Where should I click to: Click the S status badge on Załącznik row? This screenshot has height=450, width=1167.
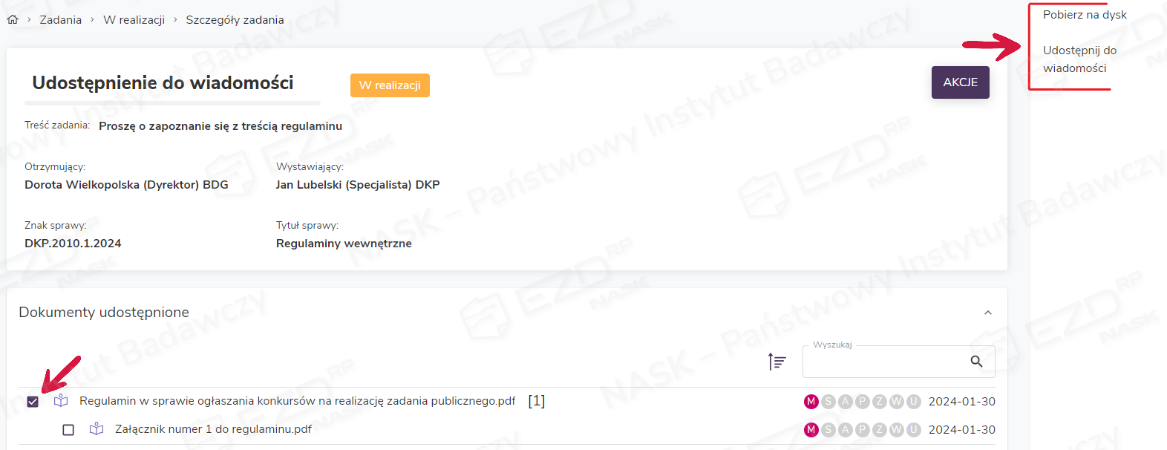(x=828, y=430)
